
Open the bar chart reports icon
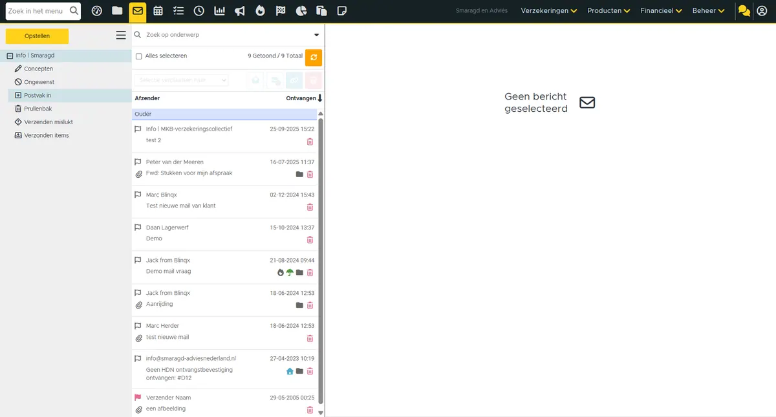coord(220,10)
